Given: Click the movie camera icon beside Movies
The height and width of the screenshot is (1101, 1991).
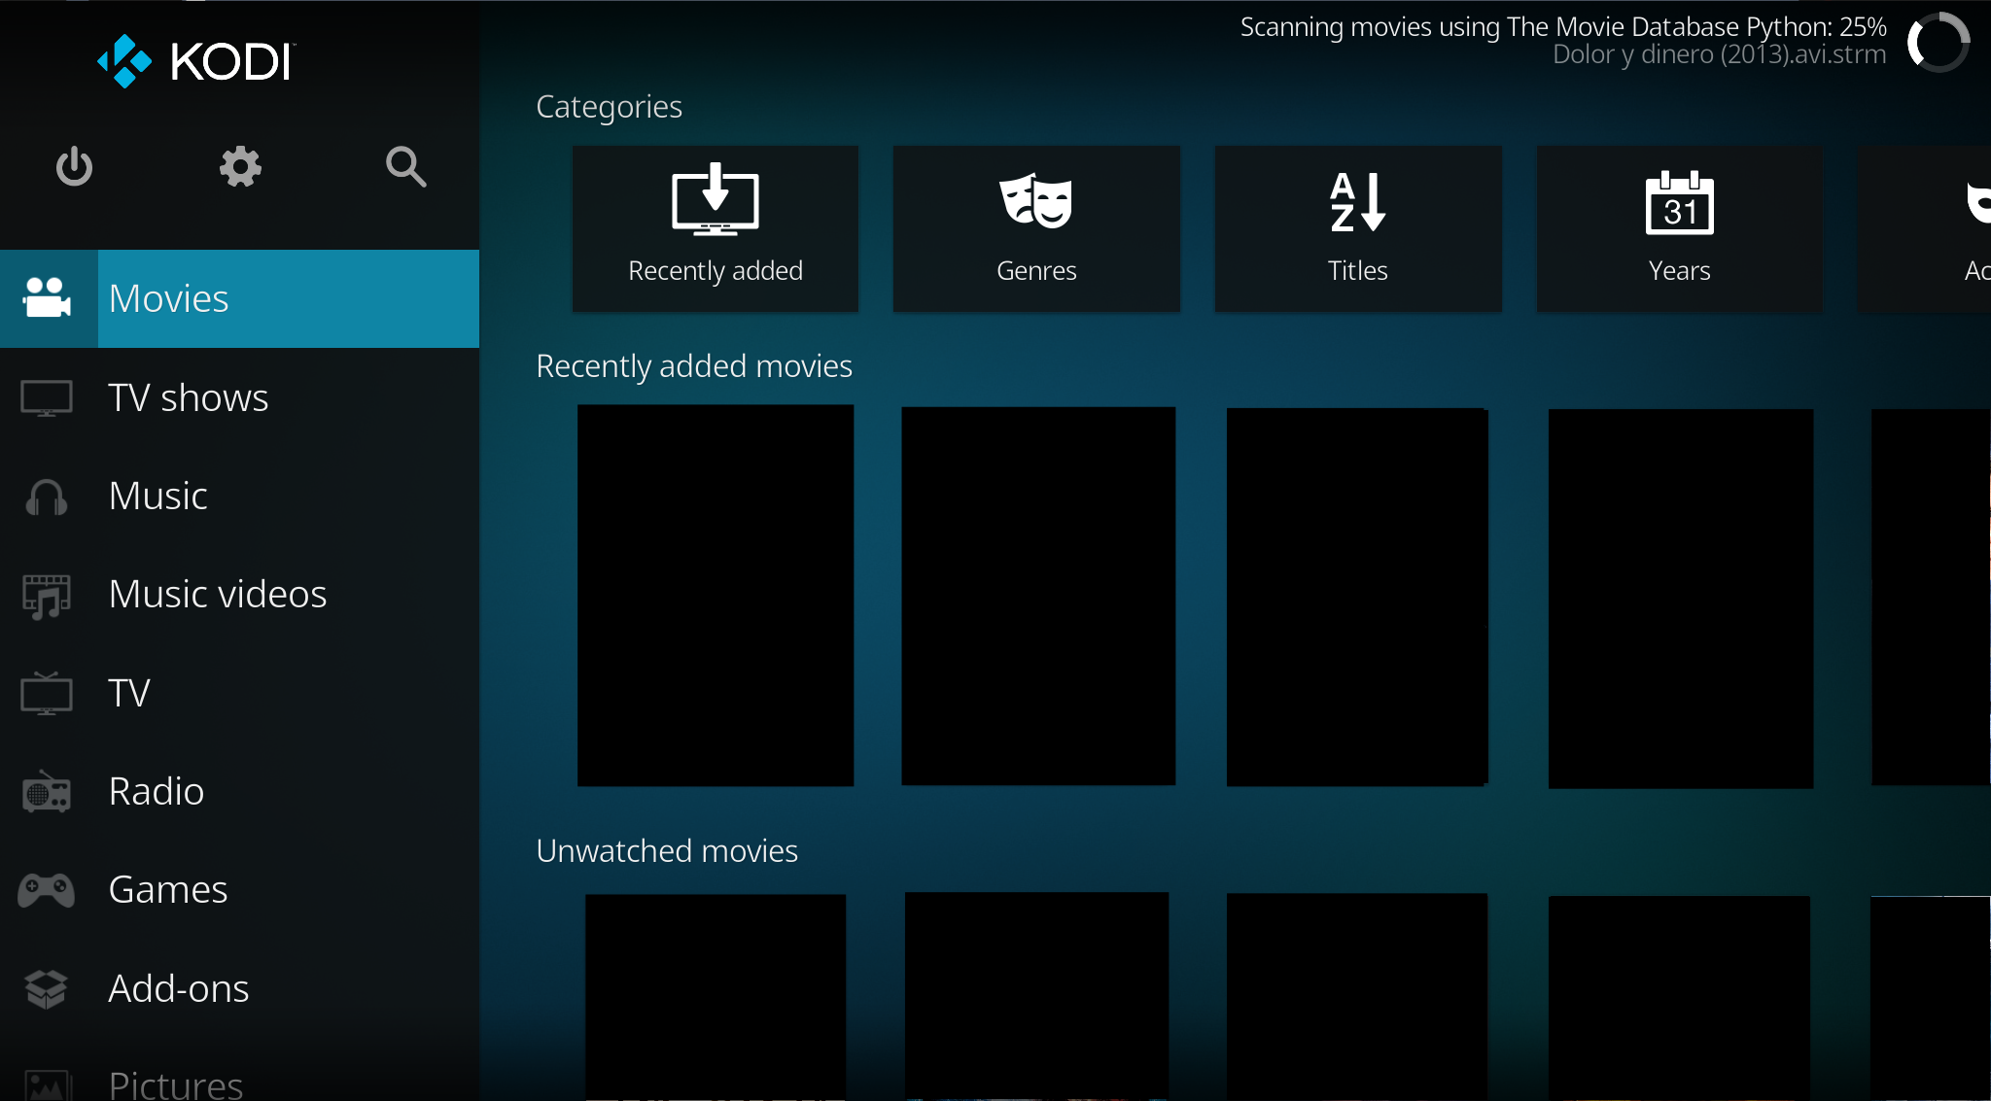Looking at the screenshot, I should 47,298.
